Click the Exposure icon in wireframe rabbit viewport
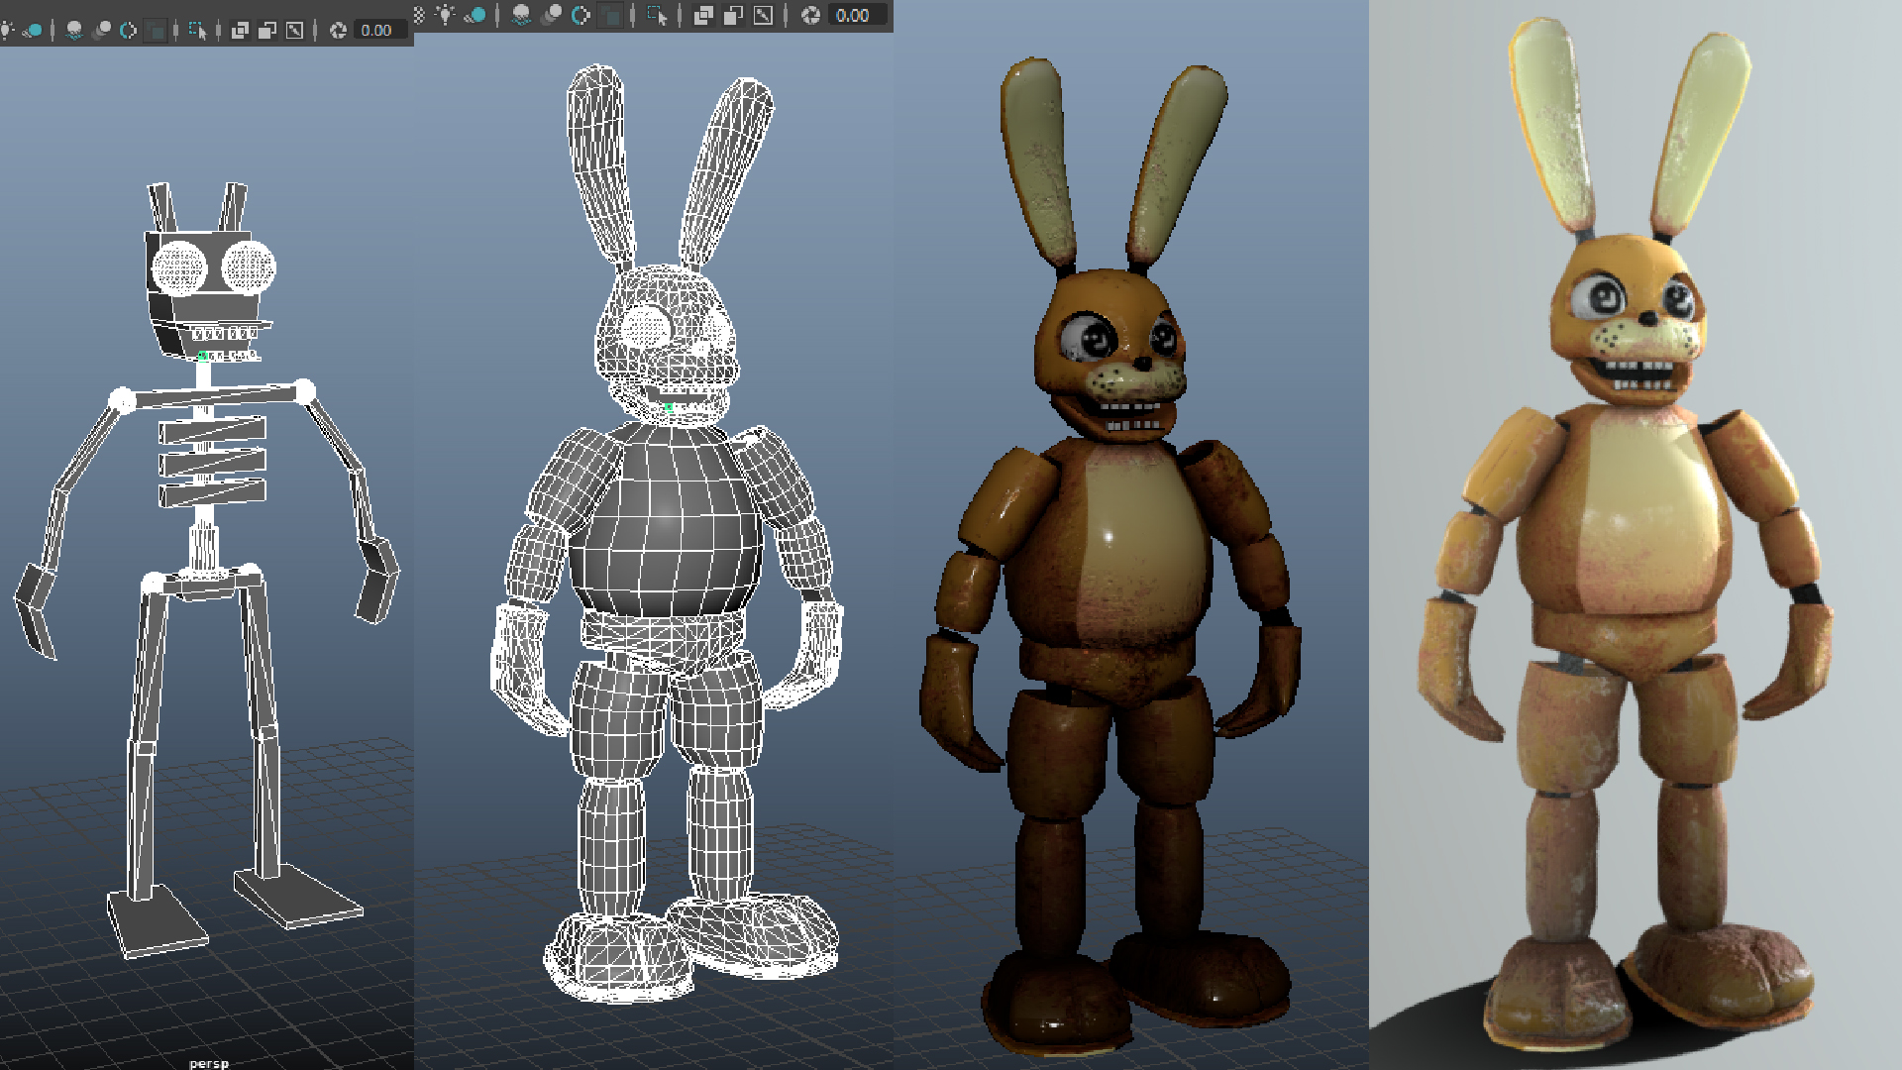This screenshot has height=1070, width=1902. point(810,15)
